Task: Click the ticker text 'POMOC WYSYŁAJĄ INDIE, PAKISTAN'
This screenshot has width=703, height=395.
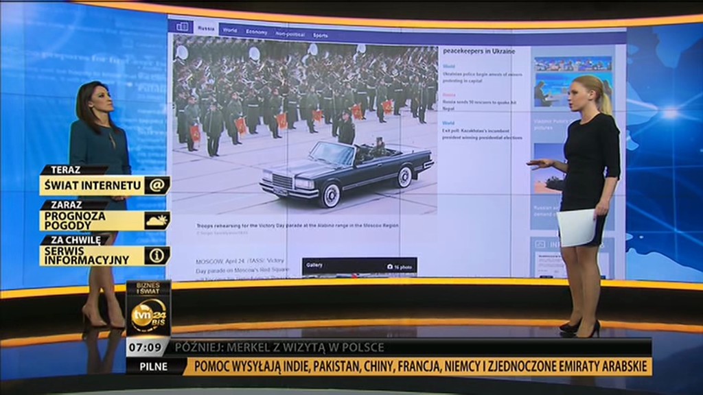Action: (x=277, y=367)
